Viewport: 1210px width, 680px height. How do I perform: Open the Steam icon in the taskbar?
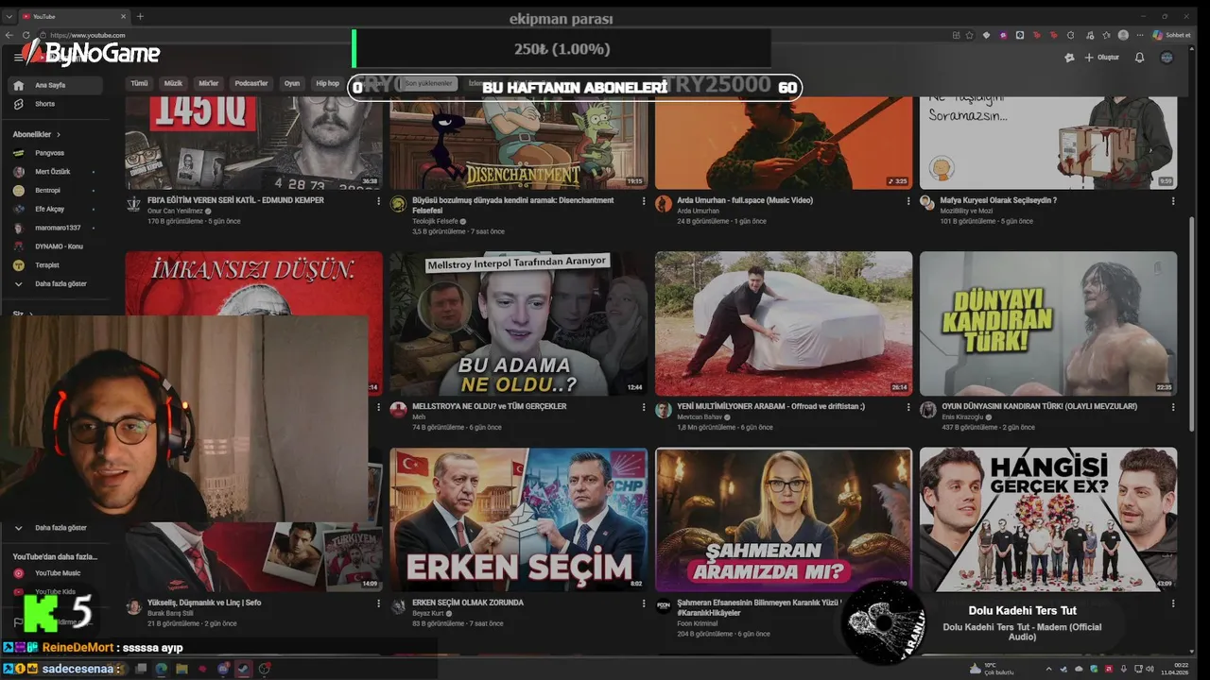click(244, 669)
